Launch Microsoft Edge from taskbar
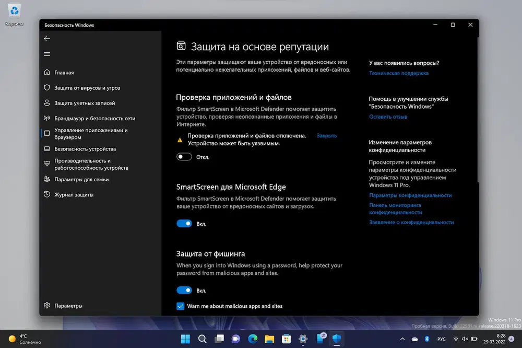Viewport: 522px width, 348px height. [x=253, y=339]
